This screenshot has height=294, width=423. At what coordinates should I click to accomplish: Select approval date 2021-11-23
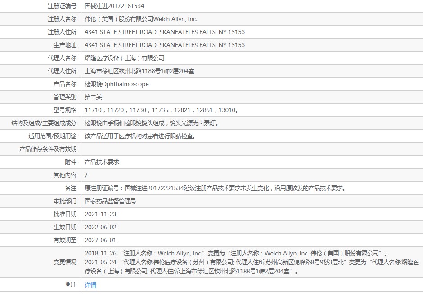[101, 214]
